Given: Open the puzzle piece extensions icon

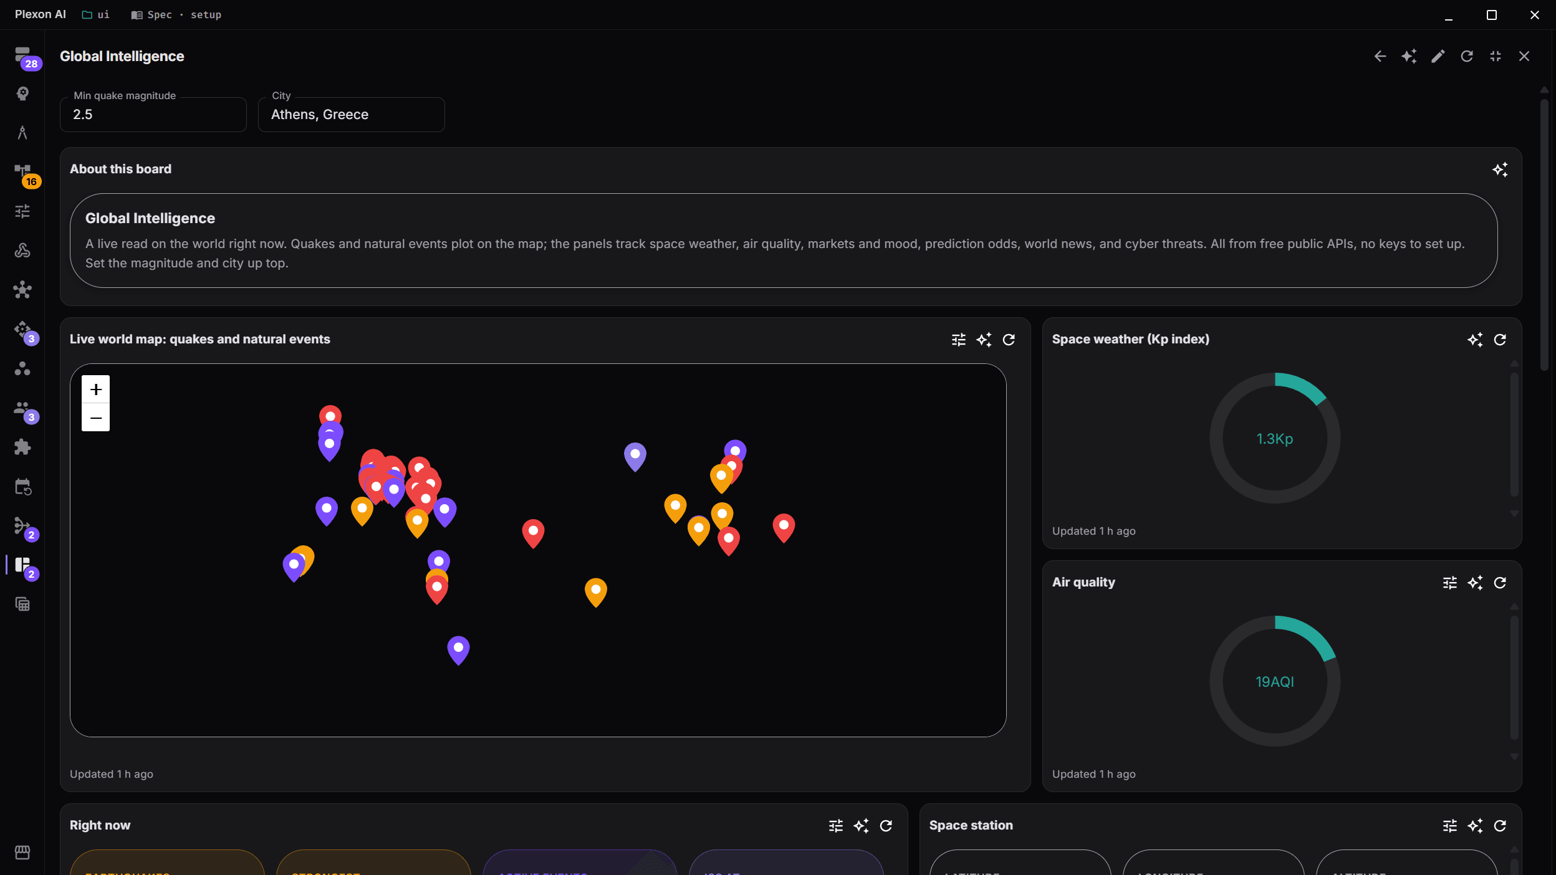Looking at the screenshot, I should point(23,447).
